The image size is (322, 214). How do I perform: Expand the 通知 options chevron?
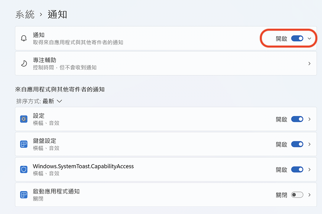pyautogui.click(x=310, y=39)
